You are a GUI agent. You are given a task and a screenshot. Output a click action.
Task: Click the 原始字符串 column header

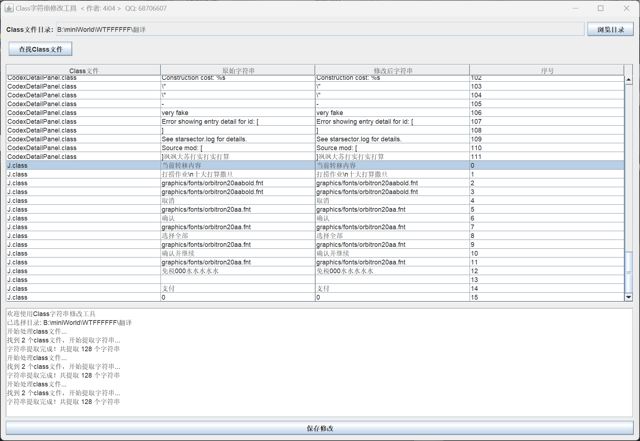tap(238, 70)
